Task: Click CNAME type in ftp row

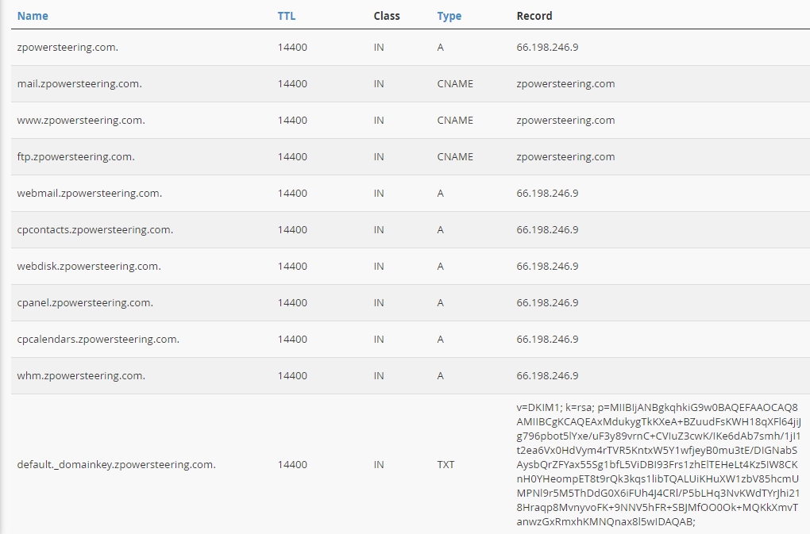Action: click(x=455, y=157)
